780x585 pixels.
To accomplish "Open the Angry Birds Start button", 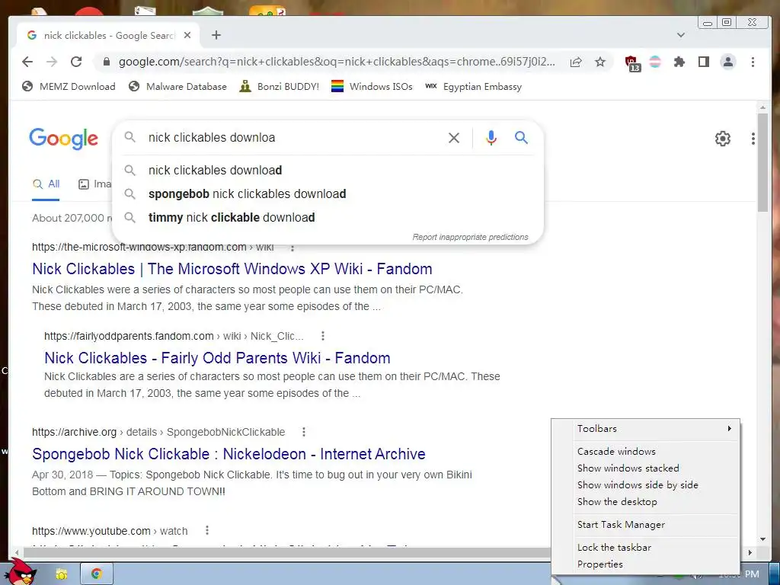I will point(21,572).
